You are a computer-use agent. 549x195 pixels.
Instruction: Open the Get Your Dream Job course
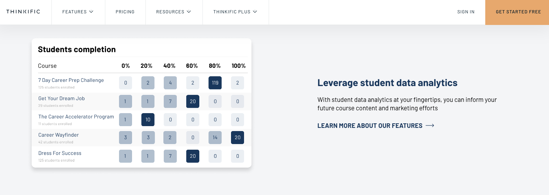point(61,98)
